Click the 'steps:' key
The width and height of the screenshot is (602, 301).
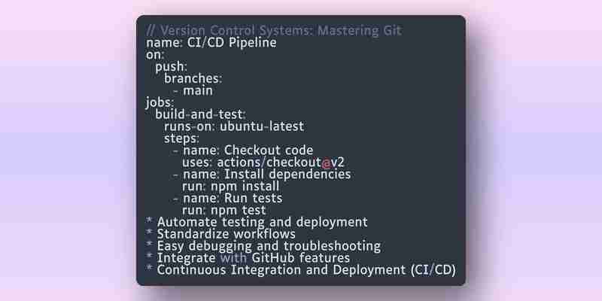pyautogui.click(x=181, y=138)
